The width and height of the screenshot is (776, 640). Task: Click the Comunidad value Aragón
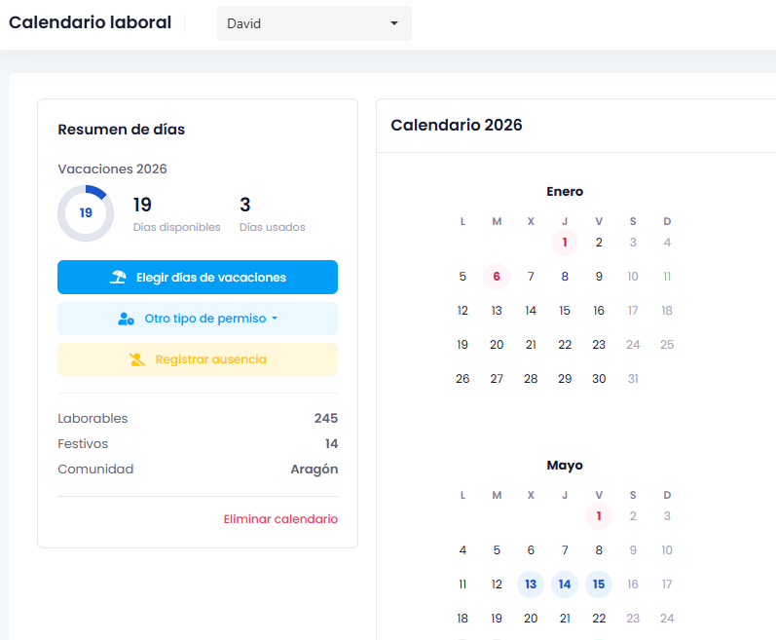click(x=314, y=470)
